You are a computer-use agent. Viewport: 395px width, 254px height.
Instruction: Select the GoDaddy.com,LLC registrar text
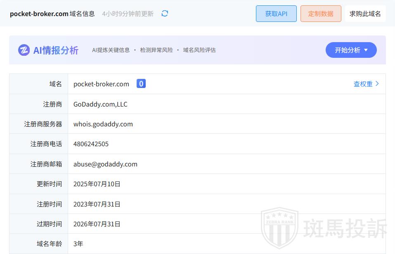100,104
